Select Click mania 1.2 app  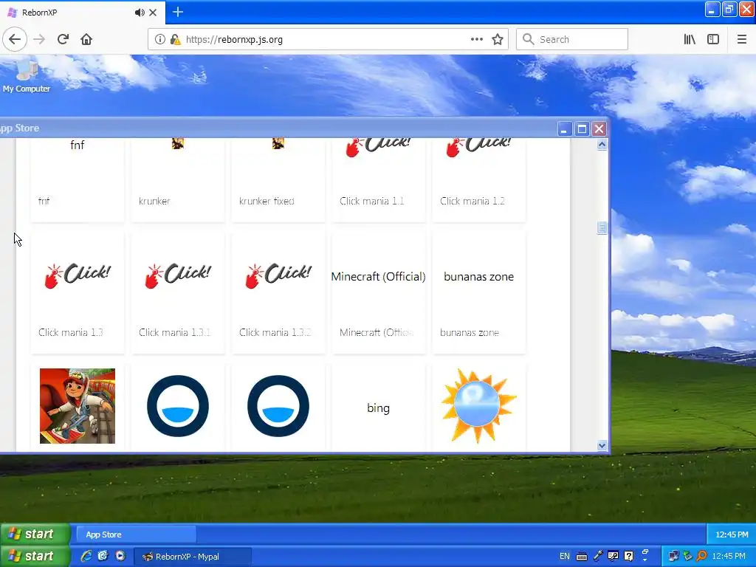coord(478,179)
